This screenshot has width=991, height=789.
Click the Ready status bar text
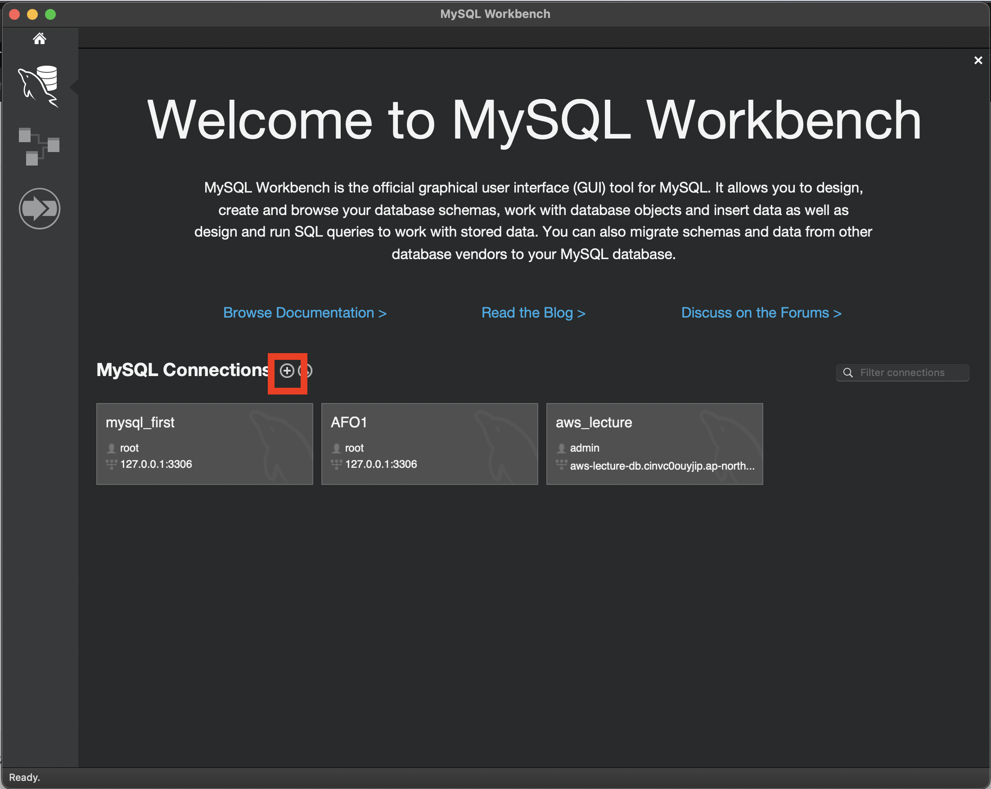tap(24, 777)
